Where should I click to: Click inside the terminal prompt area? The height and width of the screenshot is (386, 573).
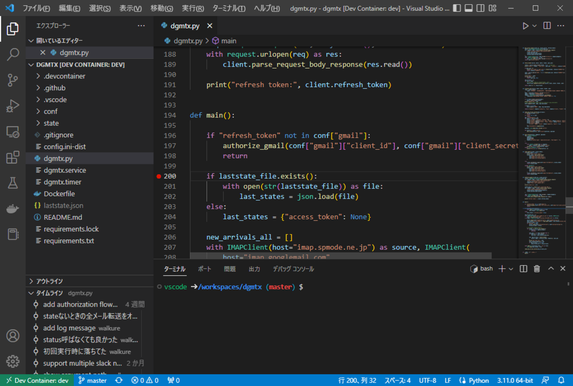(362, 326)
